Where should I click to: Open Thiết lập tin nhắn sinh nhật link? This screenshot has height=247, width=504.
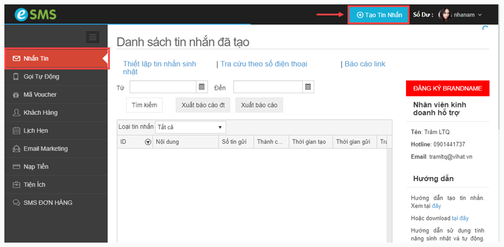(160, 68)
